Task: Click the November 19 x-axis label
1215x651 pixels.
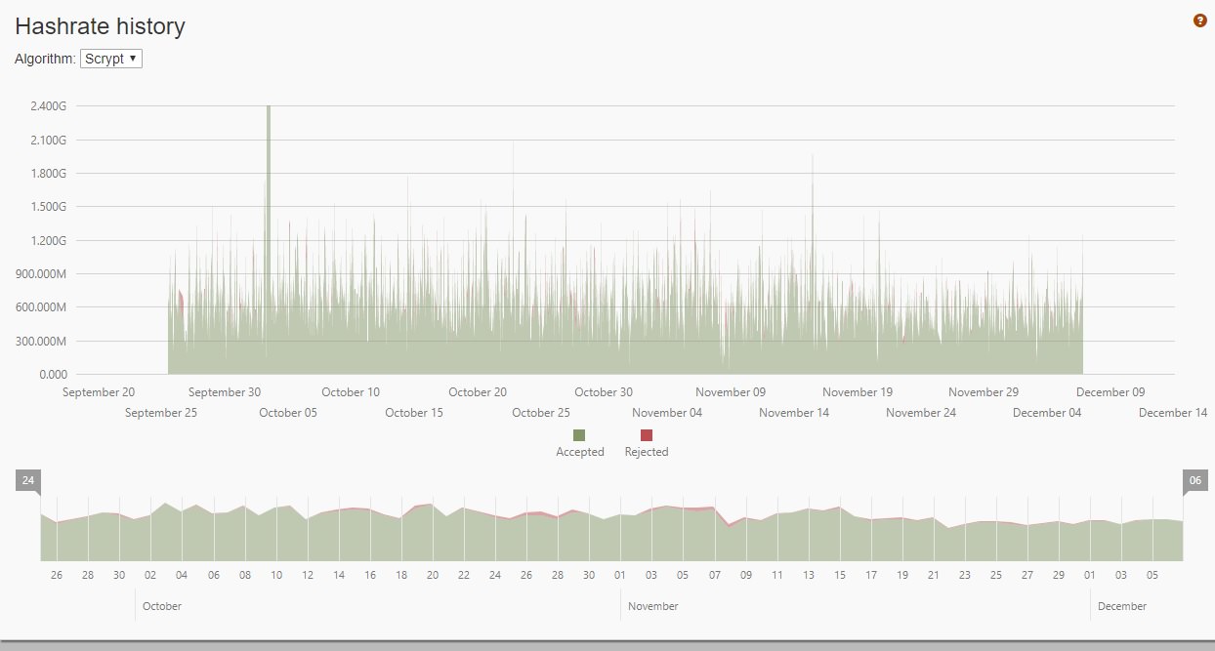Action: 858,392
